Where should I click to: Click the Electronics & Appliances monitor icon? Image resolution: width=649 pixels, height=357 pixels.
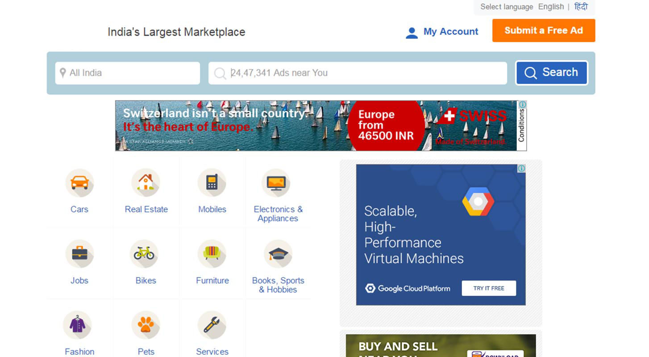tap(276, 183)
